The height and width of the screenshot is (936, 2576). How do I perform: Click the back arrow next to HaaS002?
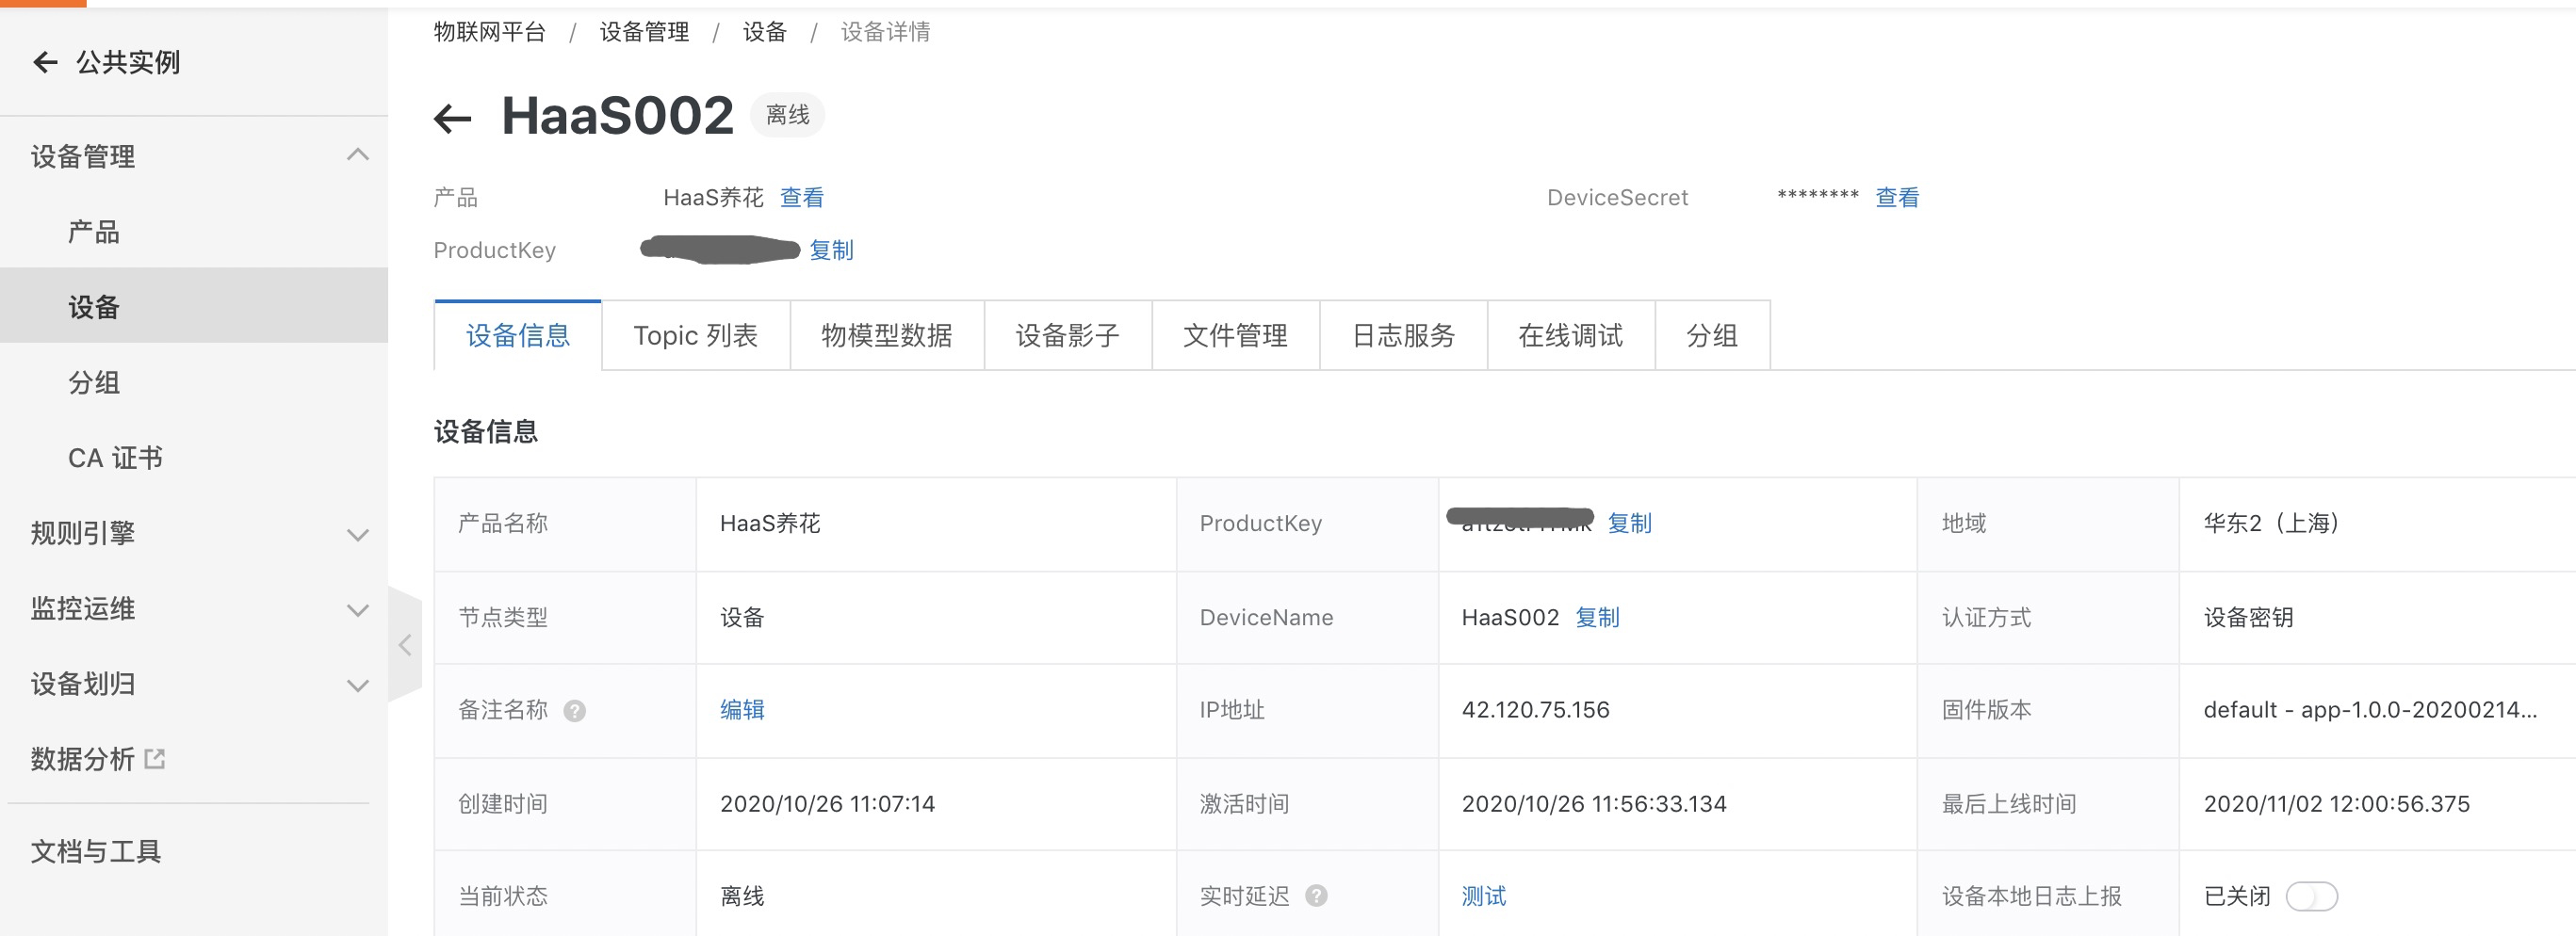pos(452,119)
